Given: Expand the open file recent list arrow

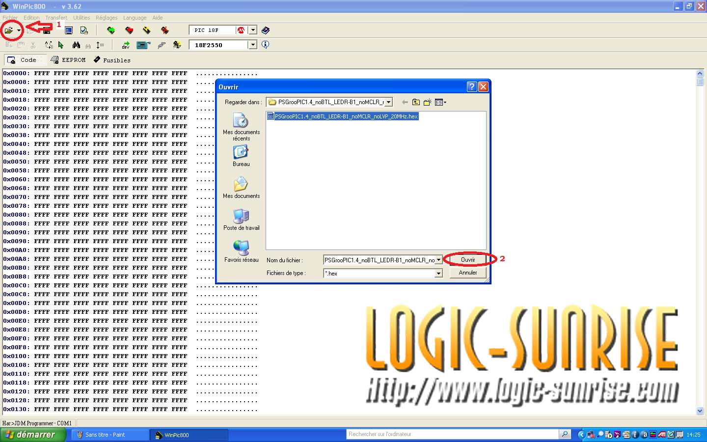Looking at the screenshot, I should pyautogui.click(x=19, y=30).
